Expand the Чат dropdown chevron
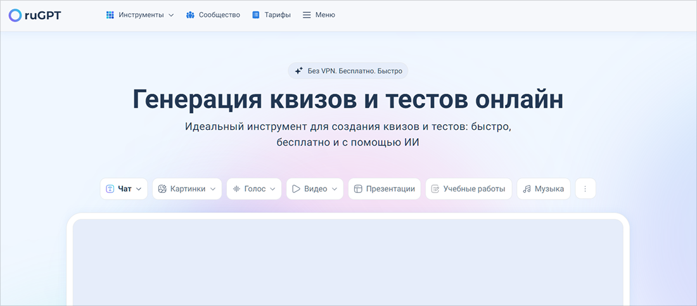The image size is (697, 306). (139, 189)
